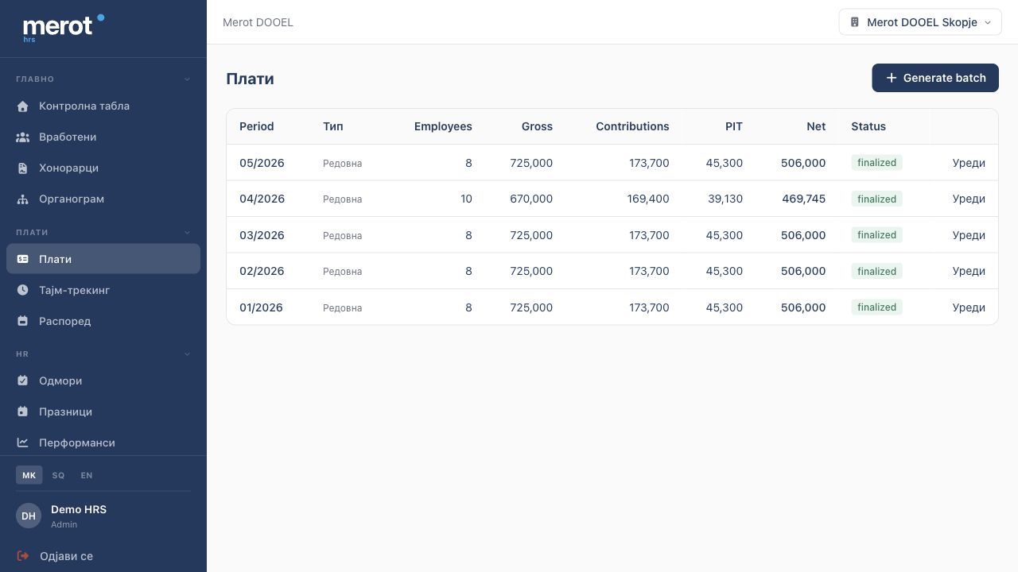
Task: Switch language to EN
Action: (x=87, y=475)
